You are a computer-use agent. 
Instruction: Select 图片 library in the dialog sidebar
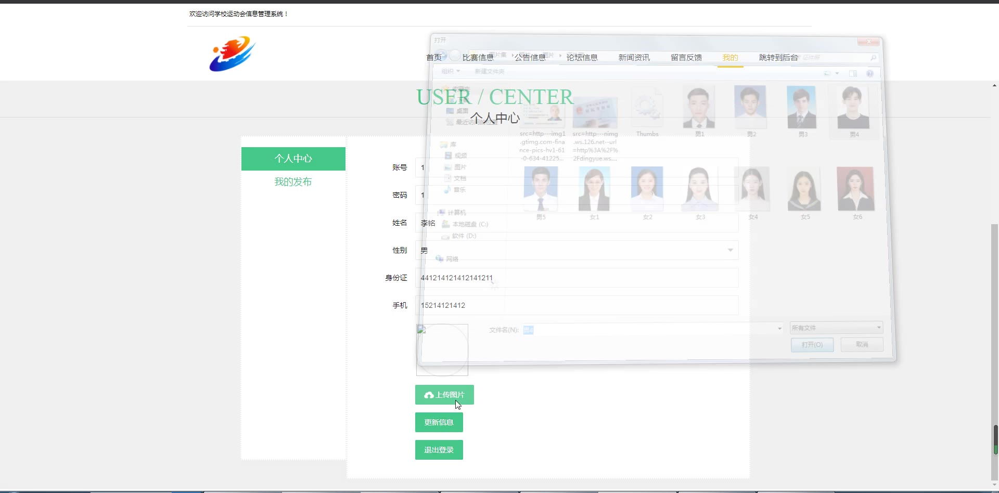pyautogui.click(x=455, y=167)
